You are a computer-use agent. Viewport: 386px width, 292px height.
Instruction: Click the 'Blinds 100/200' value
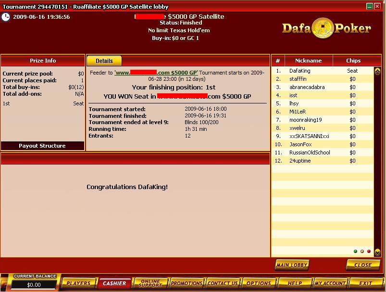[201, 122]
